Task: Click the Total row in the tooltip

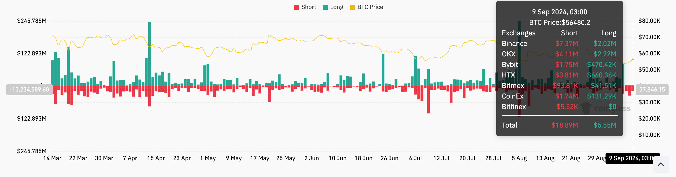Action: (559, 125)
